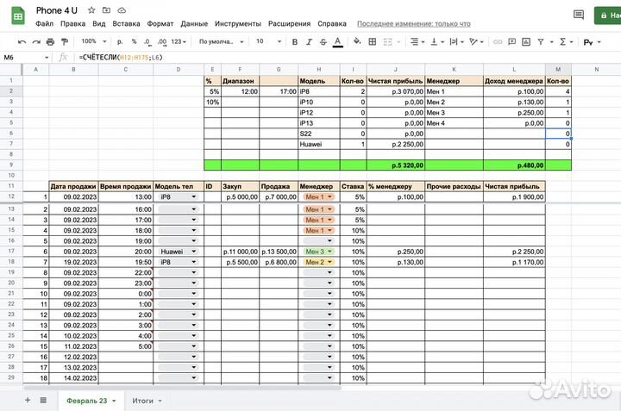This screenshot has height=411, width=621.
Task: Open vertical align options
Action: pos(437,41)
